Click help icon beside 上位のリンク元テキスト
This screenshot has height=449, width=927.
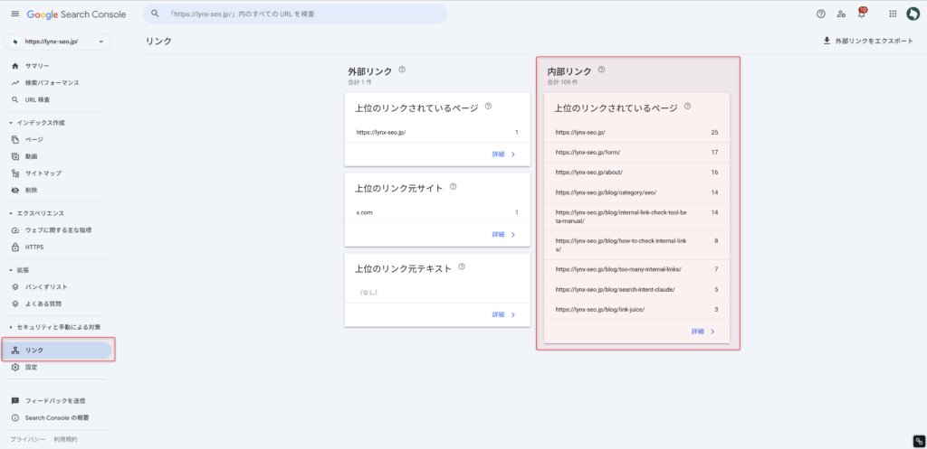pyautogui.click(x=462, y=267)
